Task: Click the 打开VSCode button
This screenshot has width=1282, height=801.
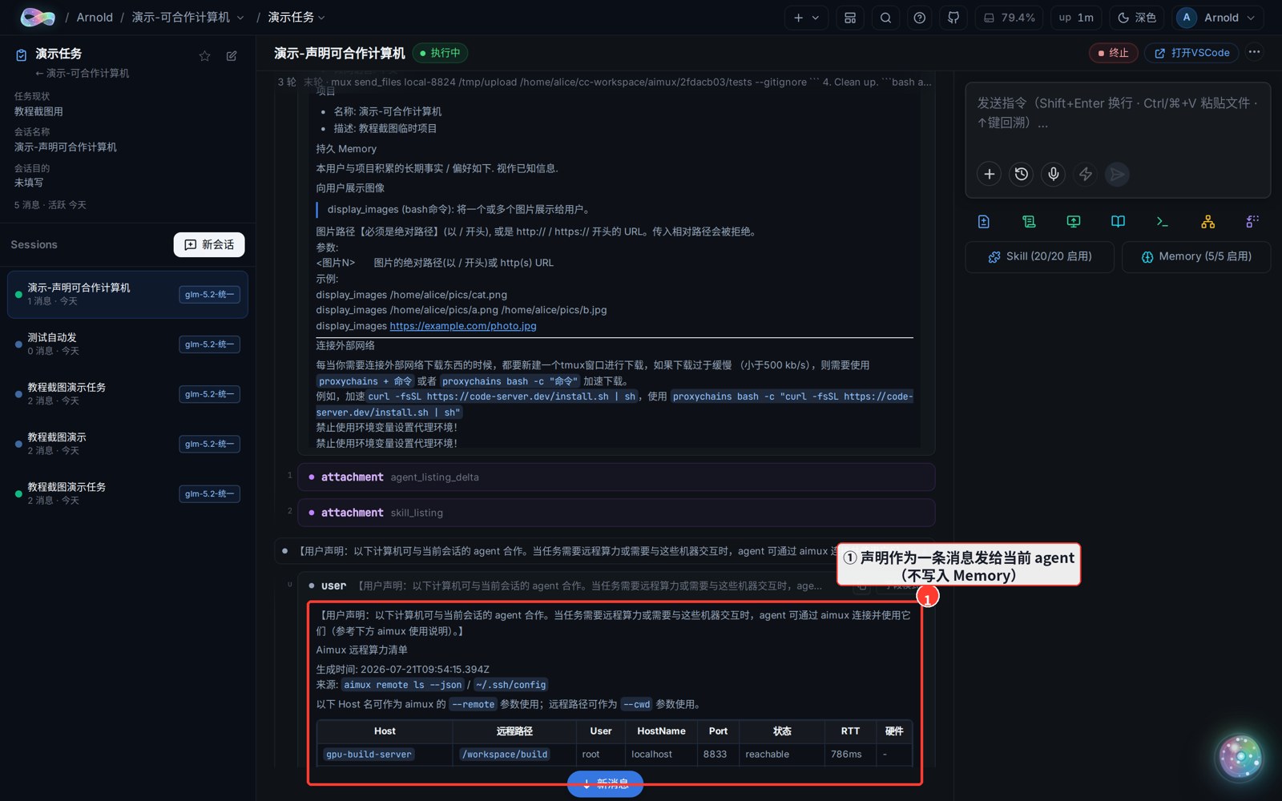Action: tap(1191, 53)
